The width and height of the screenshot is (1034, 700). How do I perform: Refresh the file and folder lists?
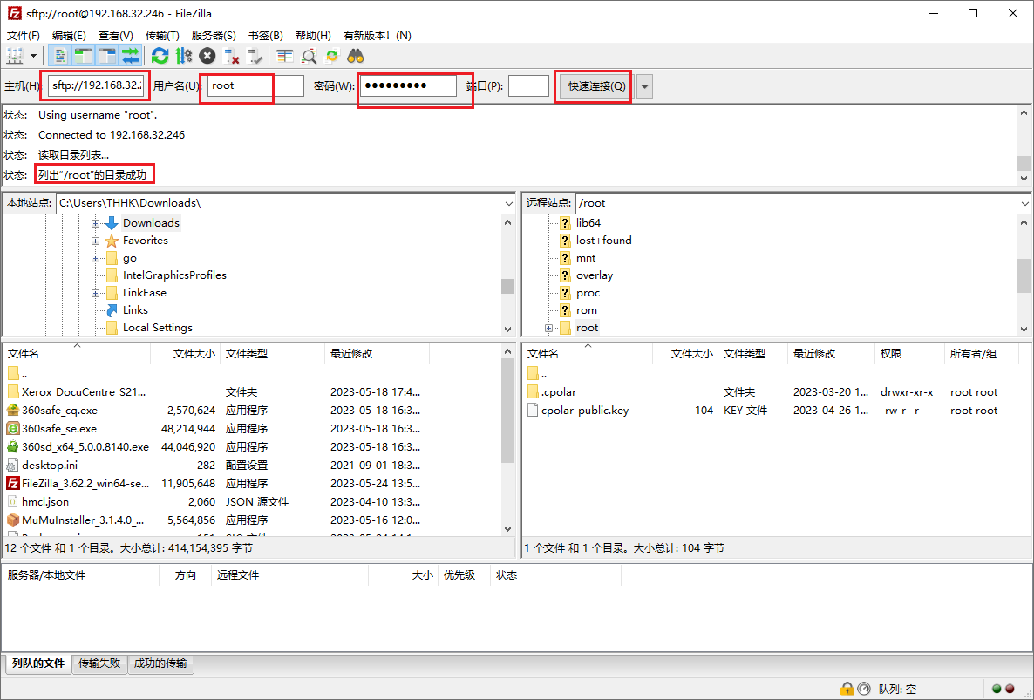[x=160, y=56]
